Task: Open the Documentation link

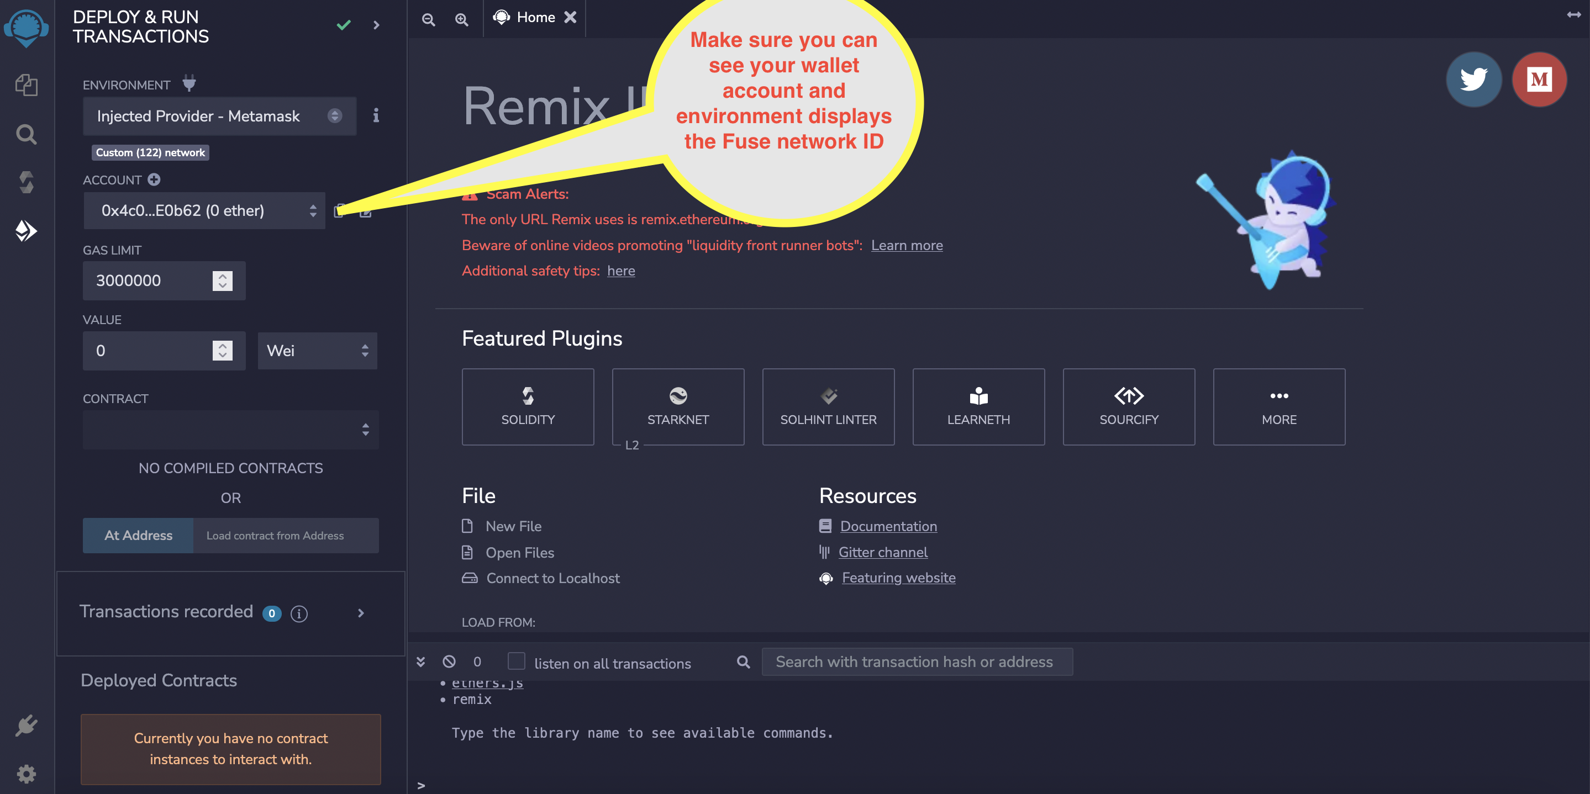Action: (x=888, y=526)
